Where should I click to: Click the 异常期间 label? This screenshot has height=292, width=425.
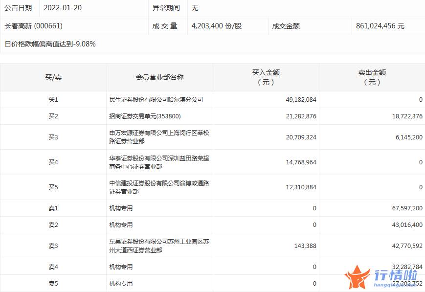[x=166, y=8]
